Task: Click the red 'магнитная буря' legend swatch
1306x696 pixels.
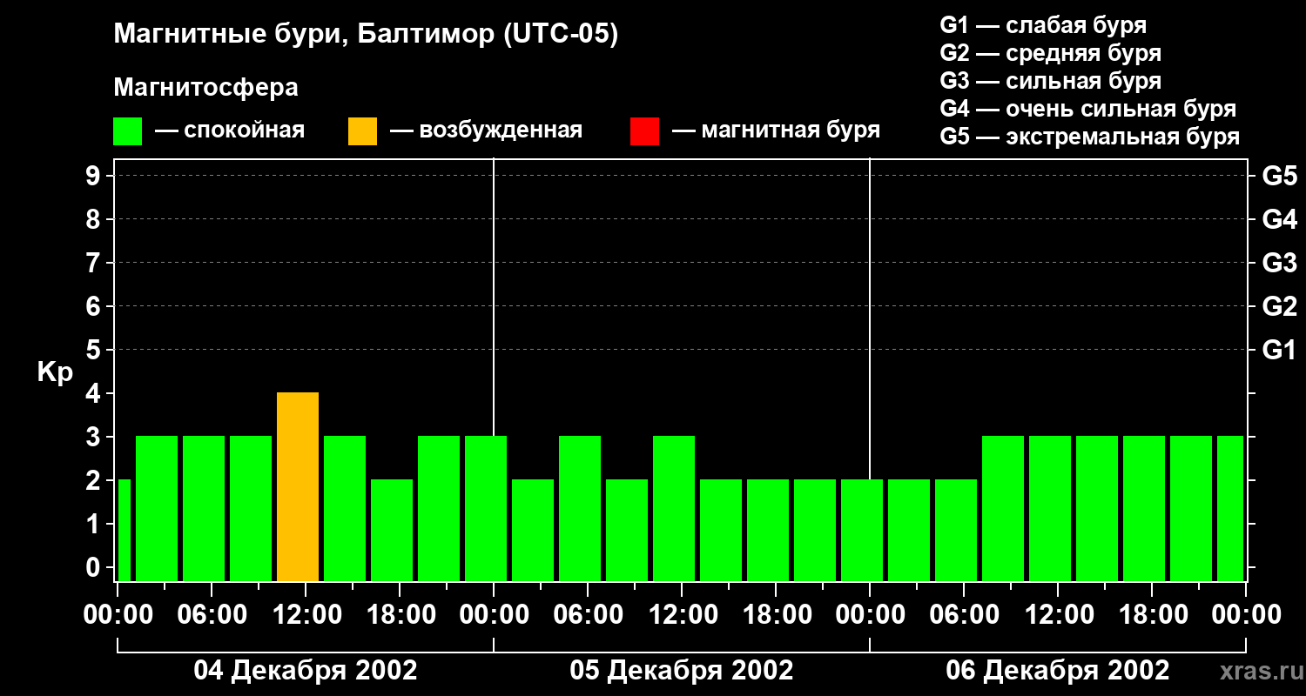Action: pyautogui.click(x=644, y=131)
